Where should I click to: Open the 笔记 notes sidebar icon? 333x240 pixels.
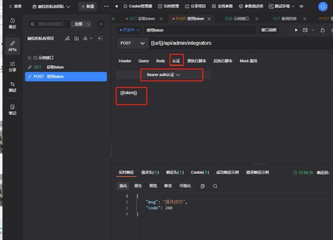13,110
